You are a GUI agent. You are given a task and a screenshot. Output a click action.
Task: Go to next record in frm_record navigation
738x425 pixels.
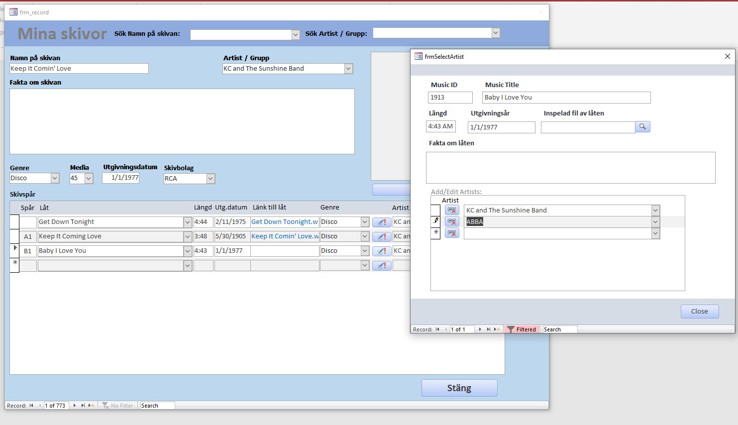point(75,406)
